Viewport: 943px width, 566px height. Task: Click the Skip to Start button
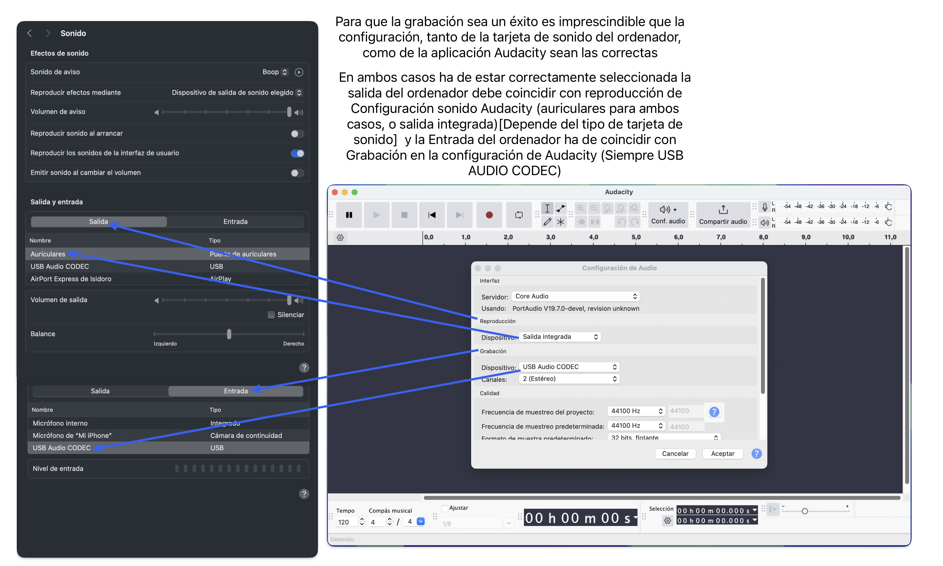432,215
